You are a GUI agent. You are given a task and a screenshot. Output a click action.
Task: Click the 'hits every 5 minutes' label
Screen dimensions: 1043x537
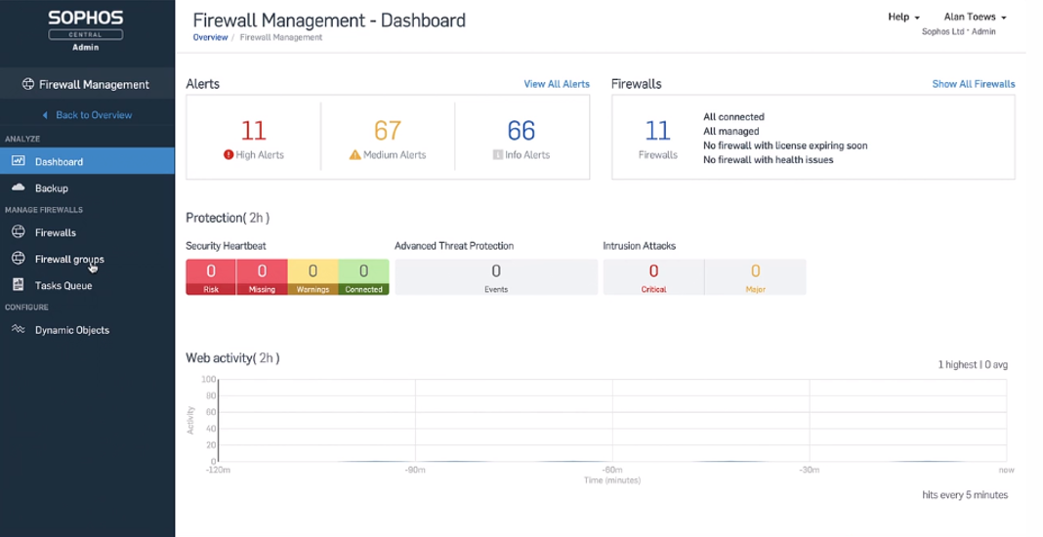[x=965, y=494]
